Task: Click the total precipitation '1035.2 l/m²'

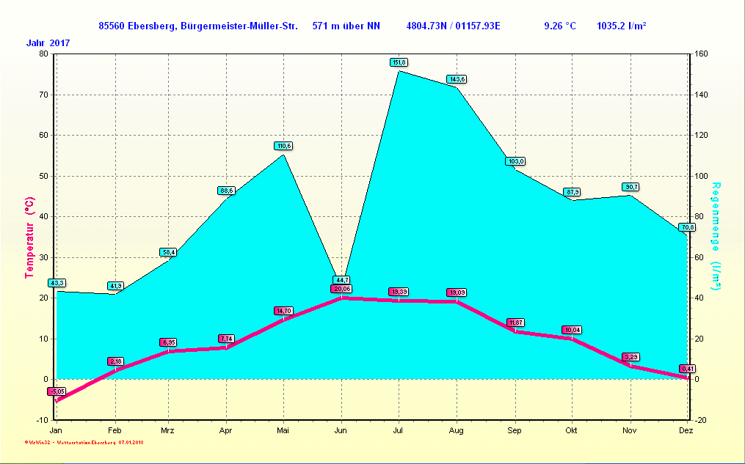Action: tap(621, 26)
